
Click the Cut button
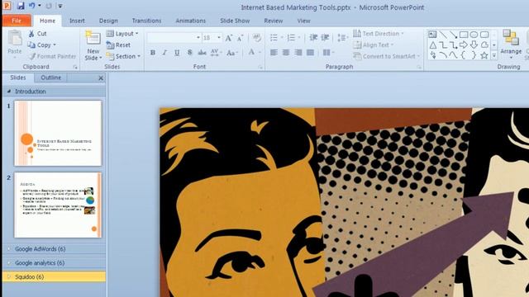(37, 33)
